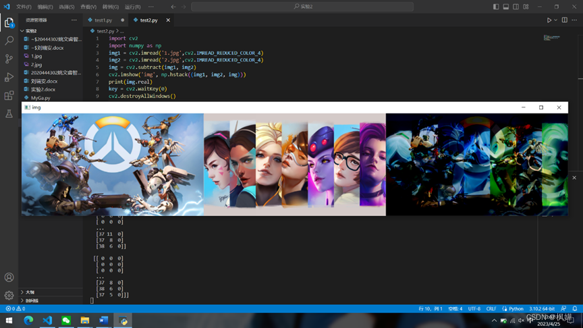The height and width of the screenshot is (328, 583).
Task: Toggle secondary side bar visibility
Action: [516, 7]
